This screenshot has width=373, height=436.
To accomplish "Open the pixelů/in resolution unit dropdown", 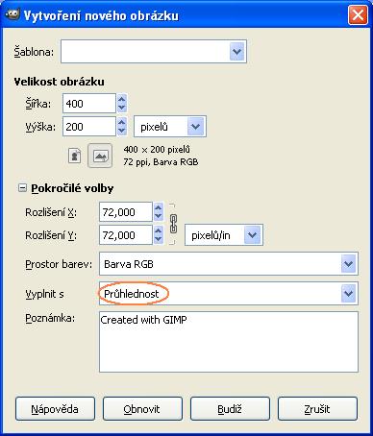I will pos(253,235).
